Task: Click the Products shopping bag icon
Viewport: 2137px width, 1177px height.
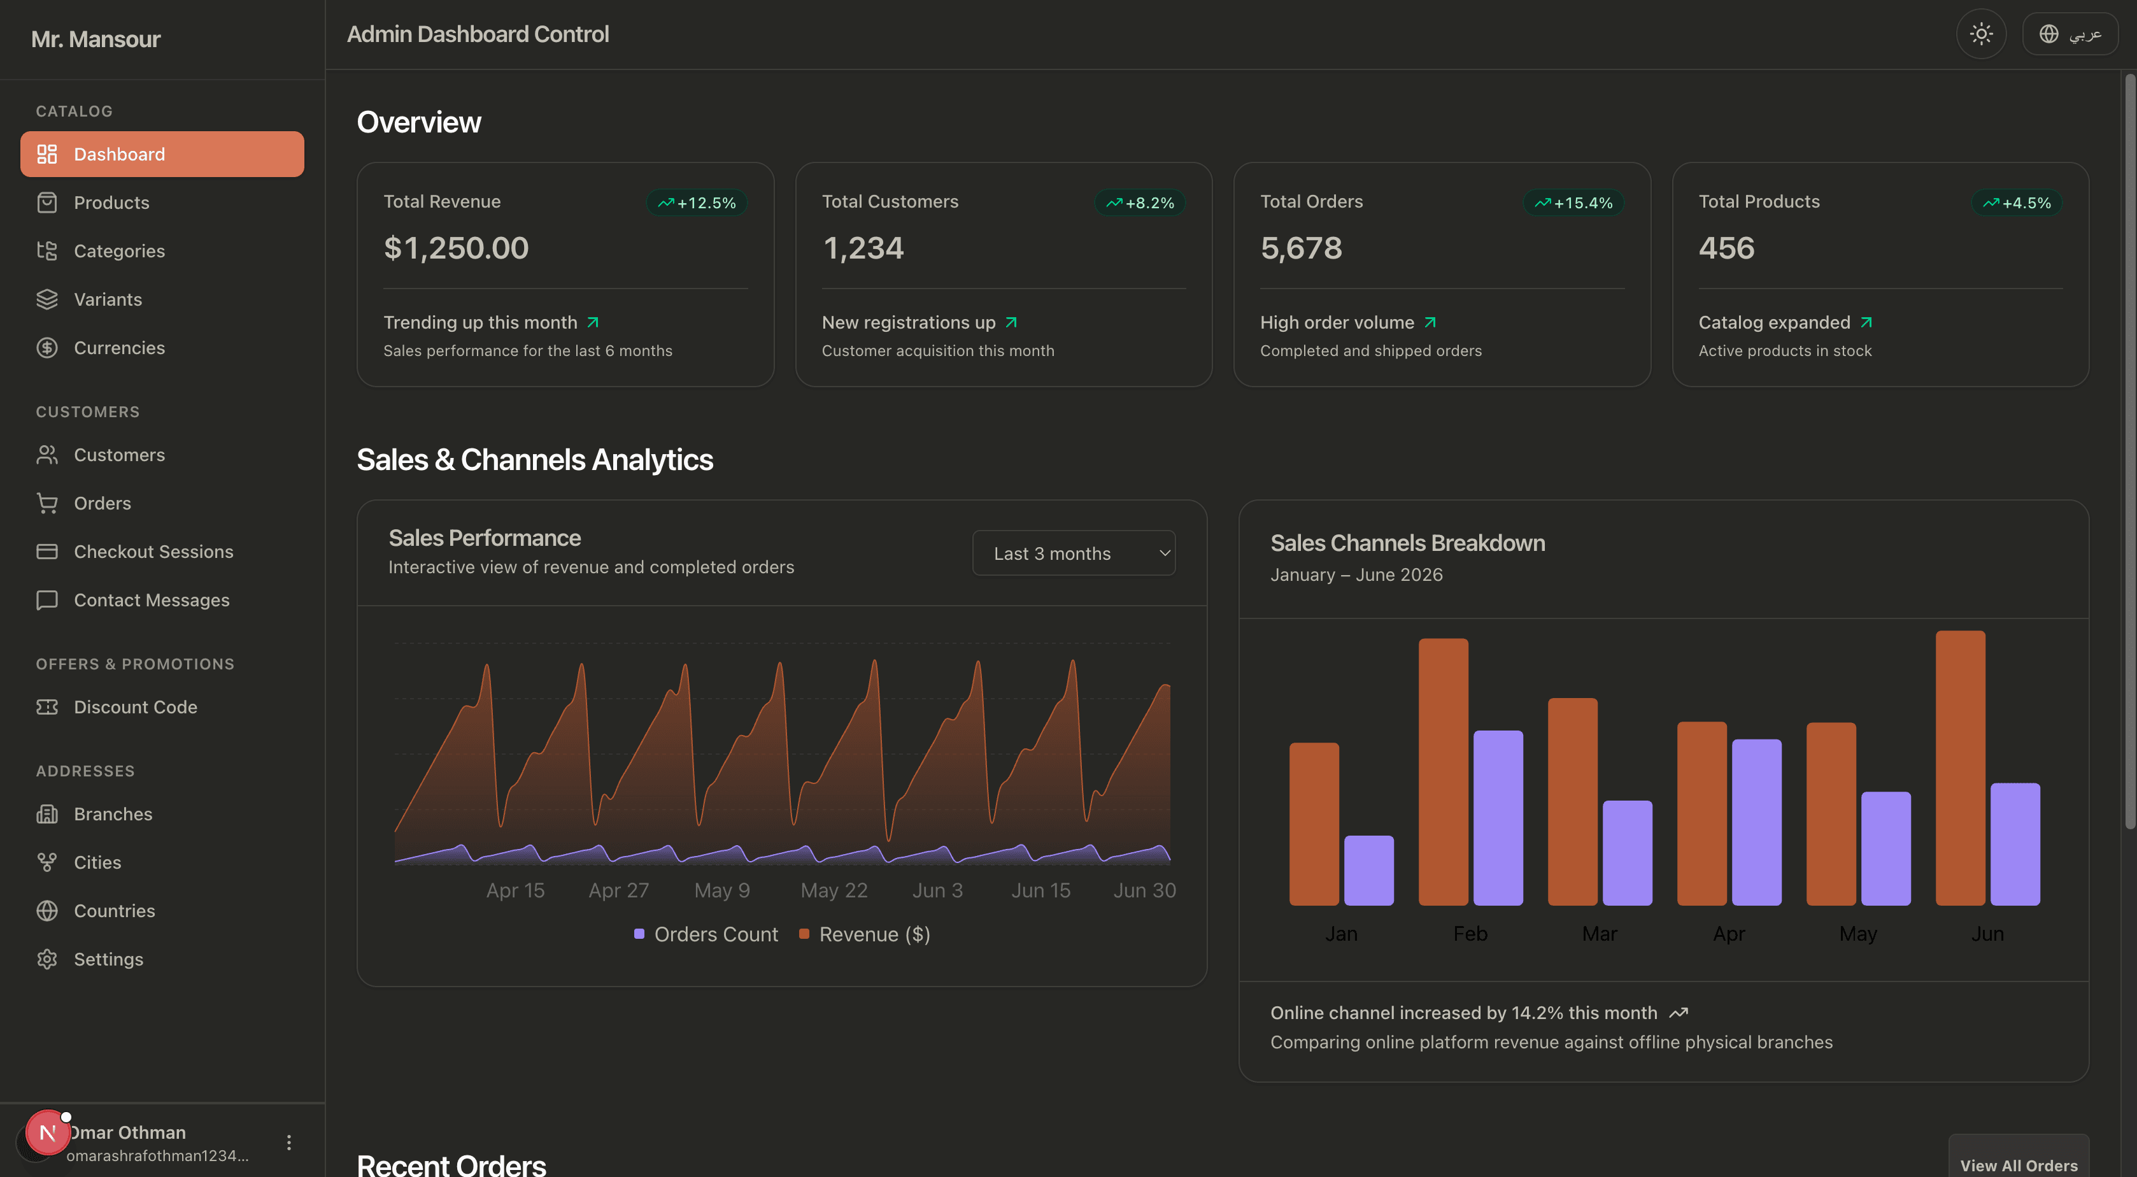Action: pos(47,203)
